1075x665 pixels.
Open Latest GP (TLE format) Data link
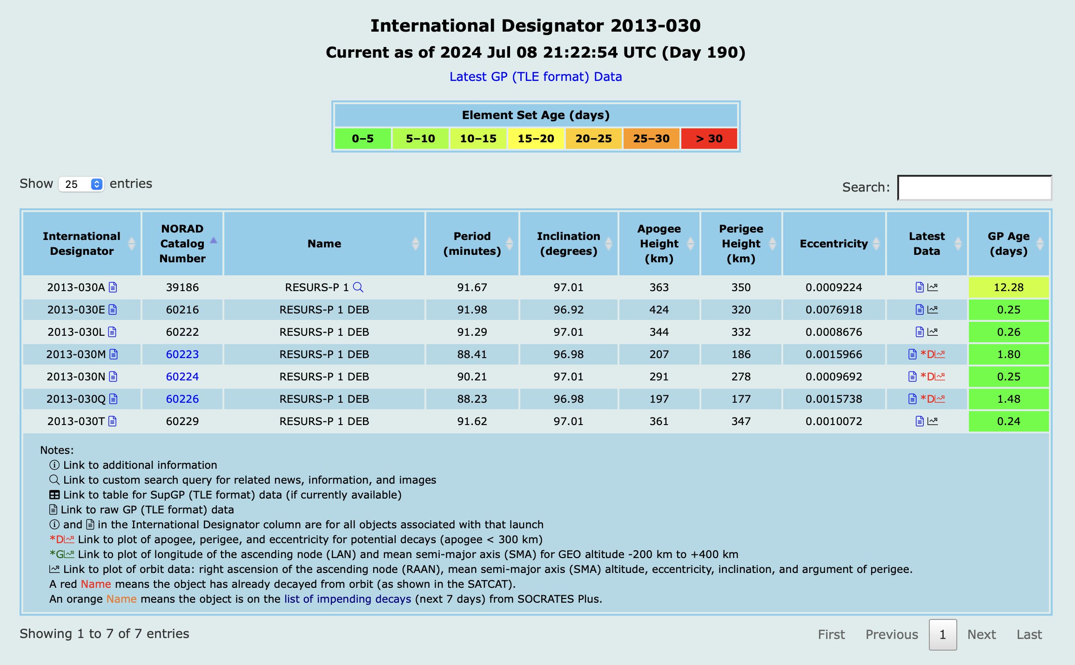click(x=535, y=77)
